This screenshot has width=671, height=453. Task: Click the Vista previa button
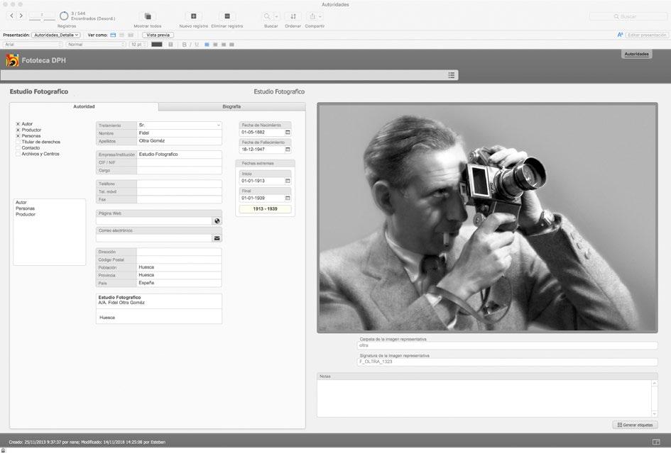pyautogui.click(x=158, y=35)
